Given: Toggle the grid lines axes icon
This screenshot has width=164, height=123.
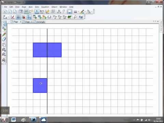Looking at the screenshot, I should (x=29, y=17).
